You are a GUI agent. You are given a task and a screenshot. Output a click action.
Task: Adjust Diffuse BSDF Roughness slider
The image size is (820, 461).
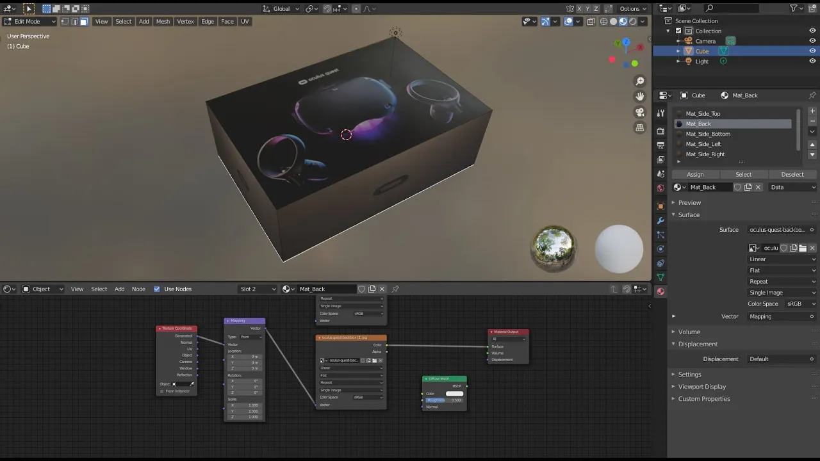pyautogui.click(x=444, y=400)
